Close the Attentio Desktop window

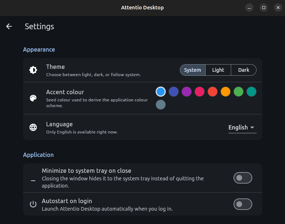(x=278, y=8)
